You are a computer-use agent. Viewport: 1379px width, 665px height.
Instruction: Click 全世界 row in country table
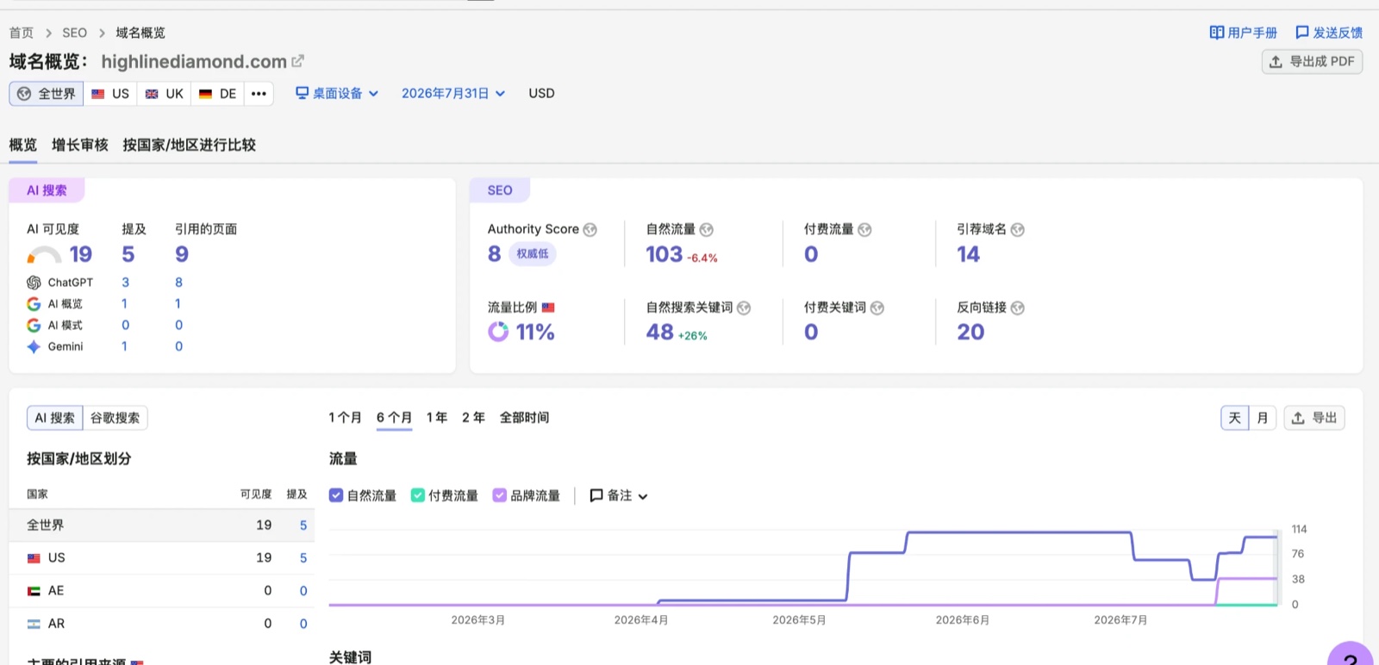pos(162,525)
